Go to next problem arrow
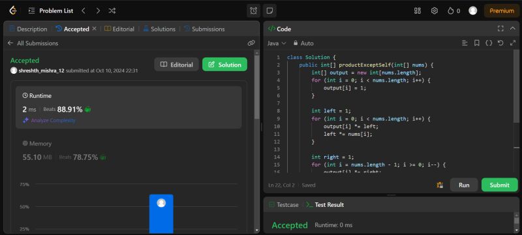This screenshot has height=235, width=522. click(98, 10)
